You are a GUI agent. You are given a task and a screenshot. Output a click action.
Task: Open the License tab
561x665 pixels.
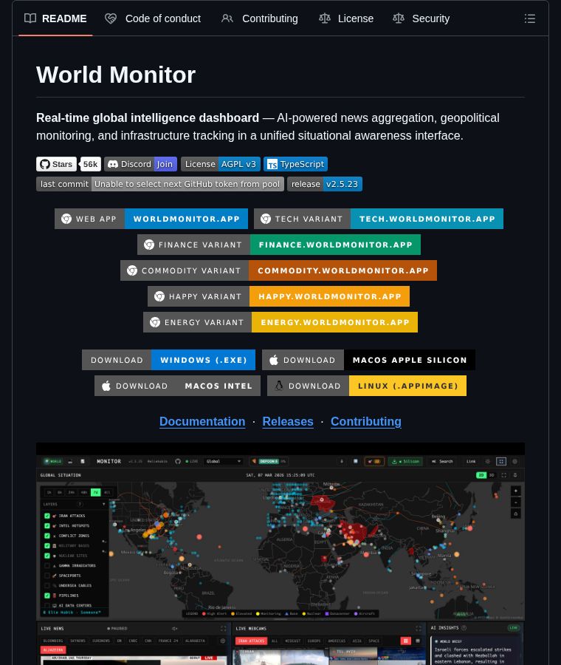[x=346, y=18]
